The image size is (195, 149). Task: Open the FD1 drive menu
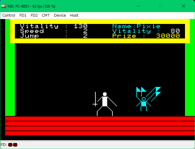click(23, 15)
